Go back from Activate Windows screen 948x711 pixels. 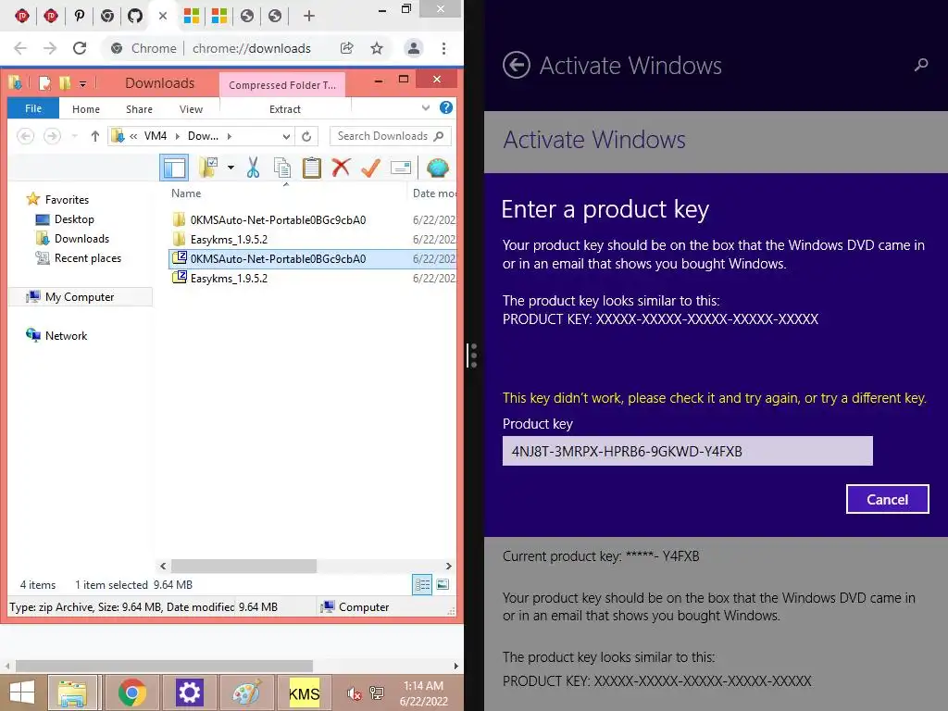[517, 66]
